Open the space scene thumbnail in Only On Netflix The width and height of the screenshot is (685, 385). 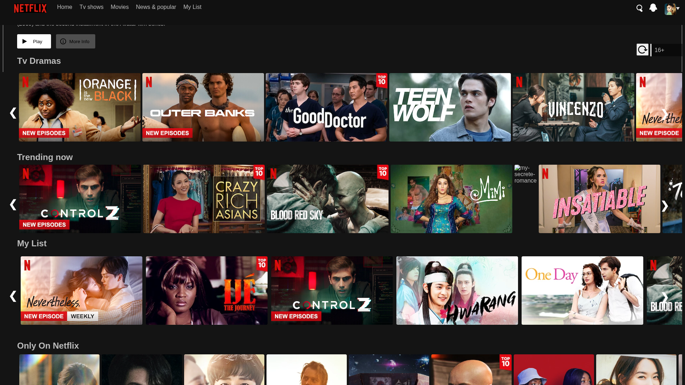click(389, 370)
